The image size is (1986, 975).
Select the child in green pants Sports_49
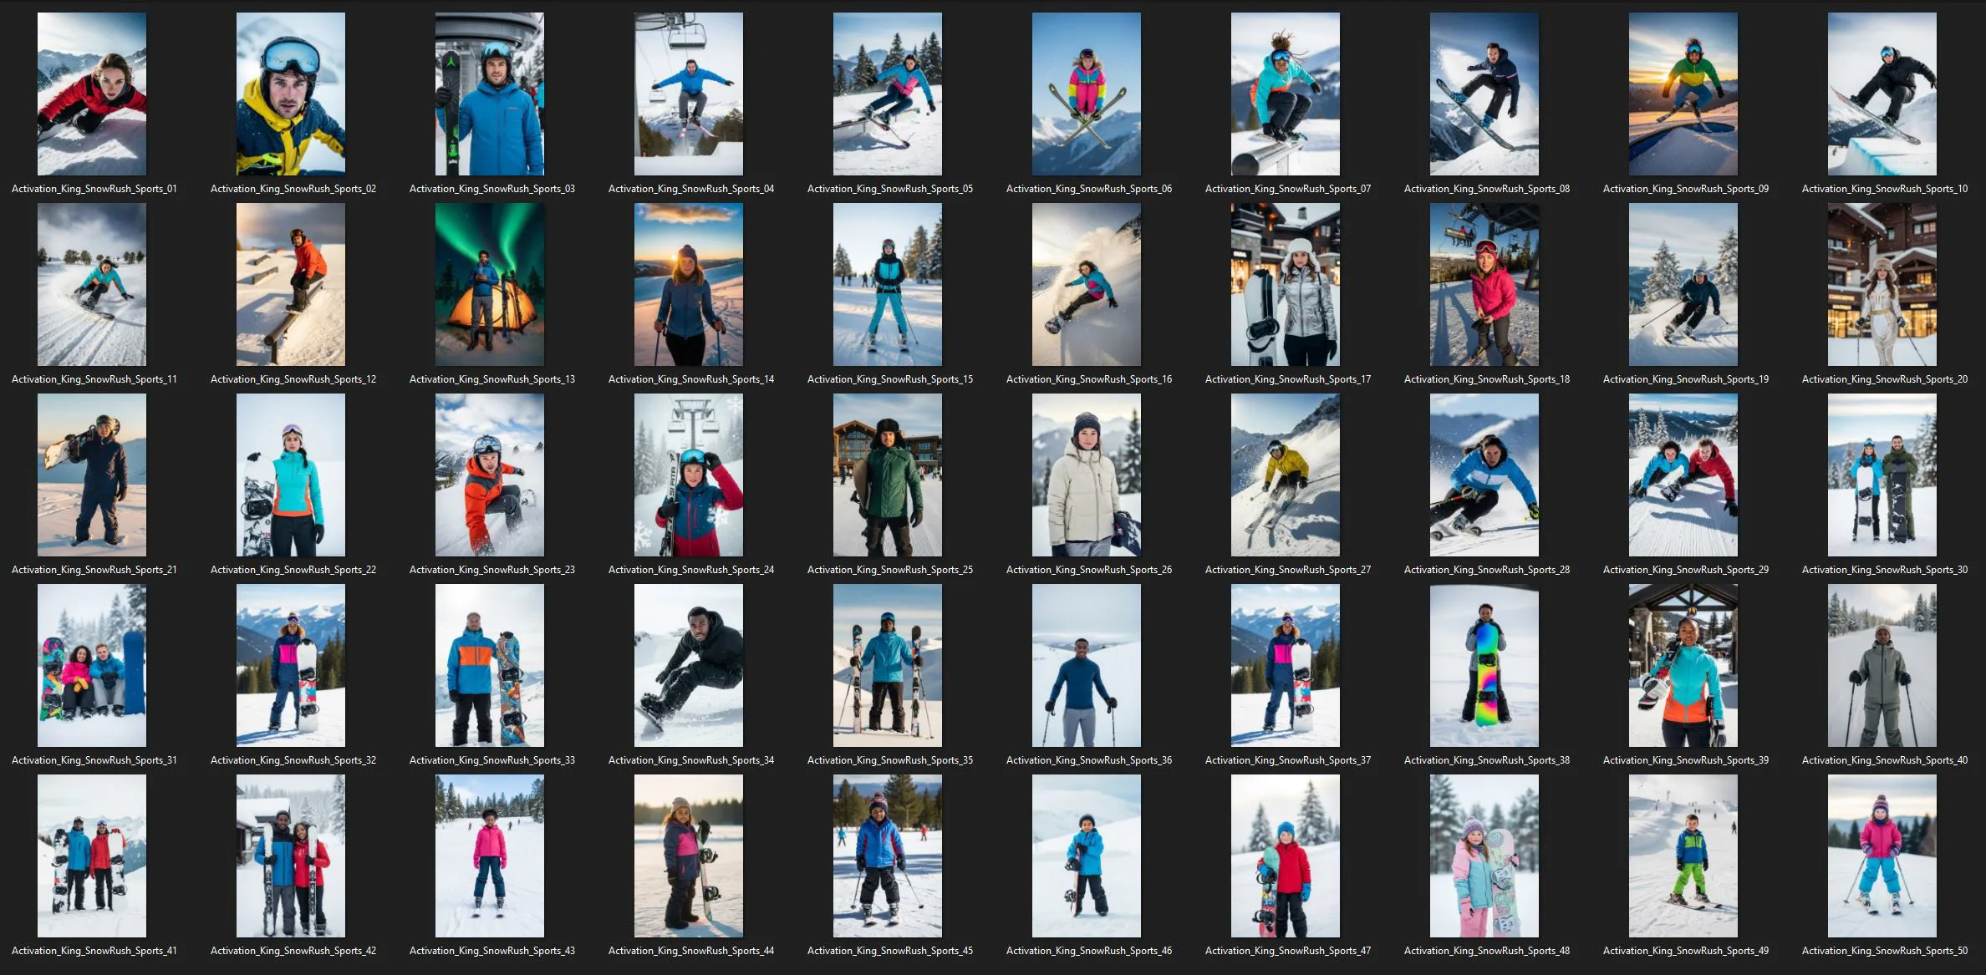[1683, 856]
